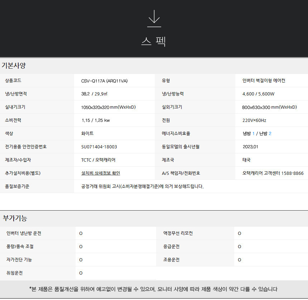Viewport: 308px width, 300px height.
Task: Select the 기본사양 section header
Action: pos(14,66)
